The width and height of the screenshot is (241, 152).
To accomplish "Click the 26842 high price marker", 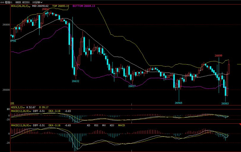I will (45, 9).
